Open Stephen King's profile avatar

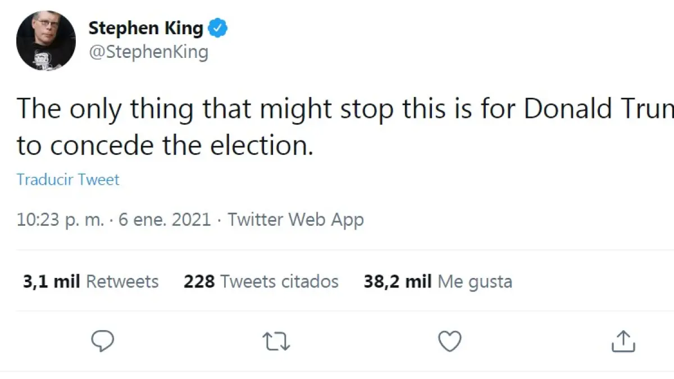click(46, 40)
